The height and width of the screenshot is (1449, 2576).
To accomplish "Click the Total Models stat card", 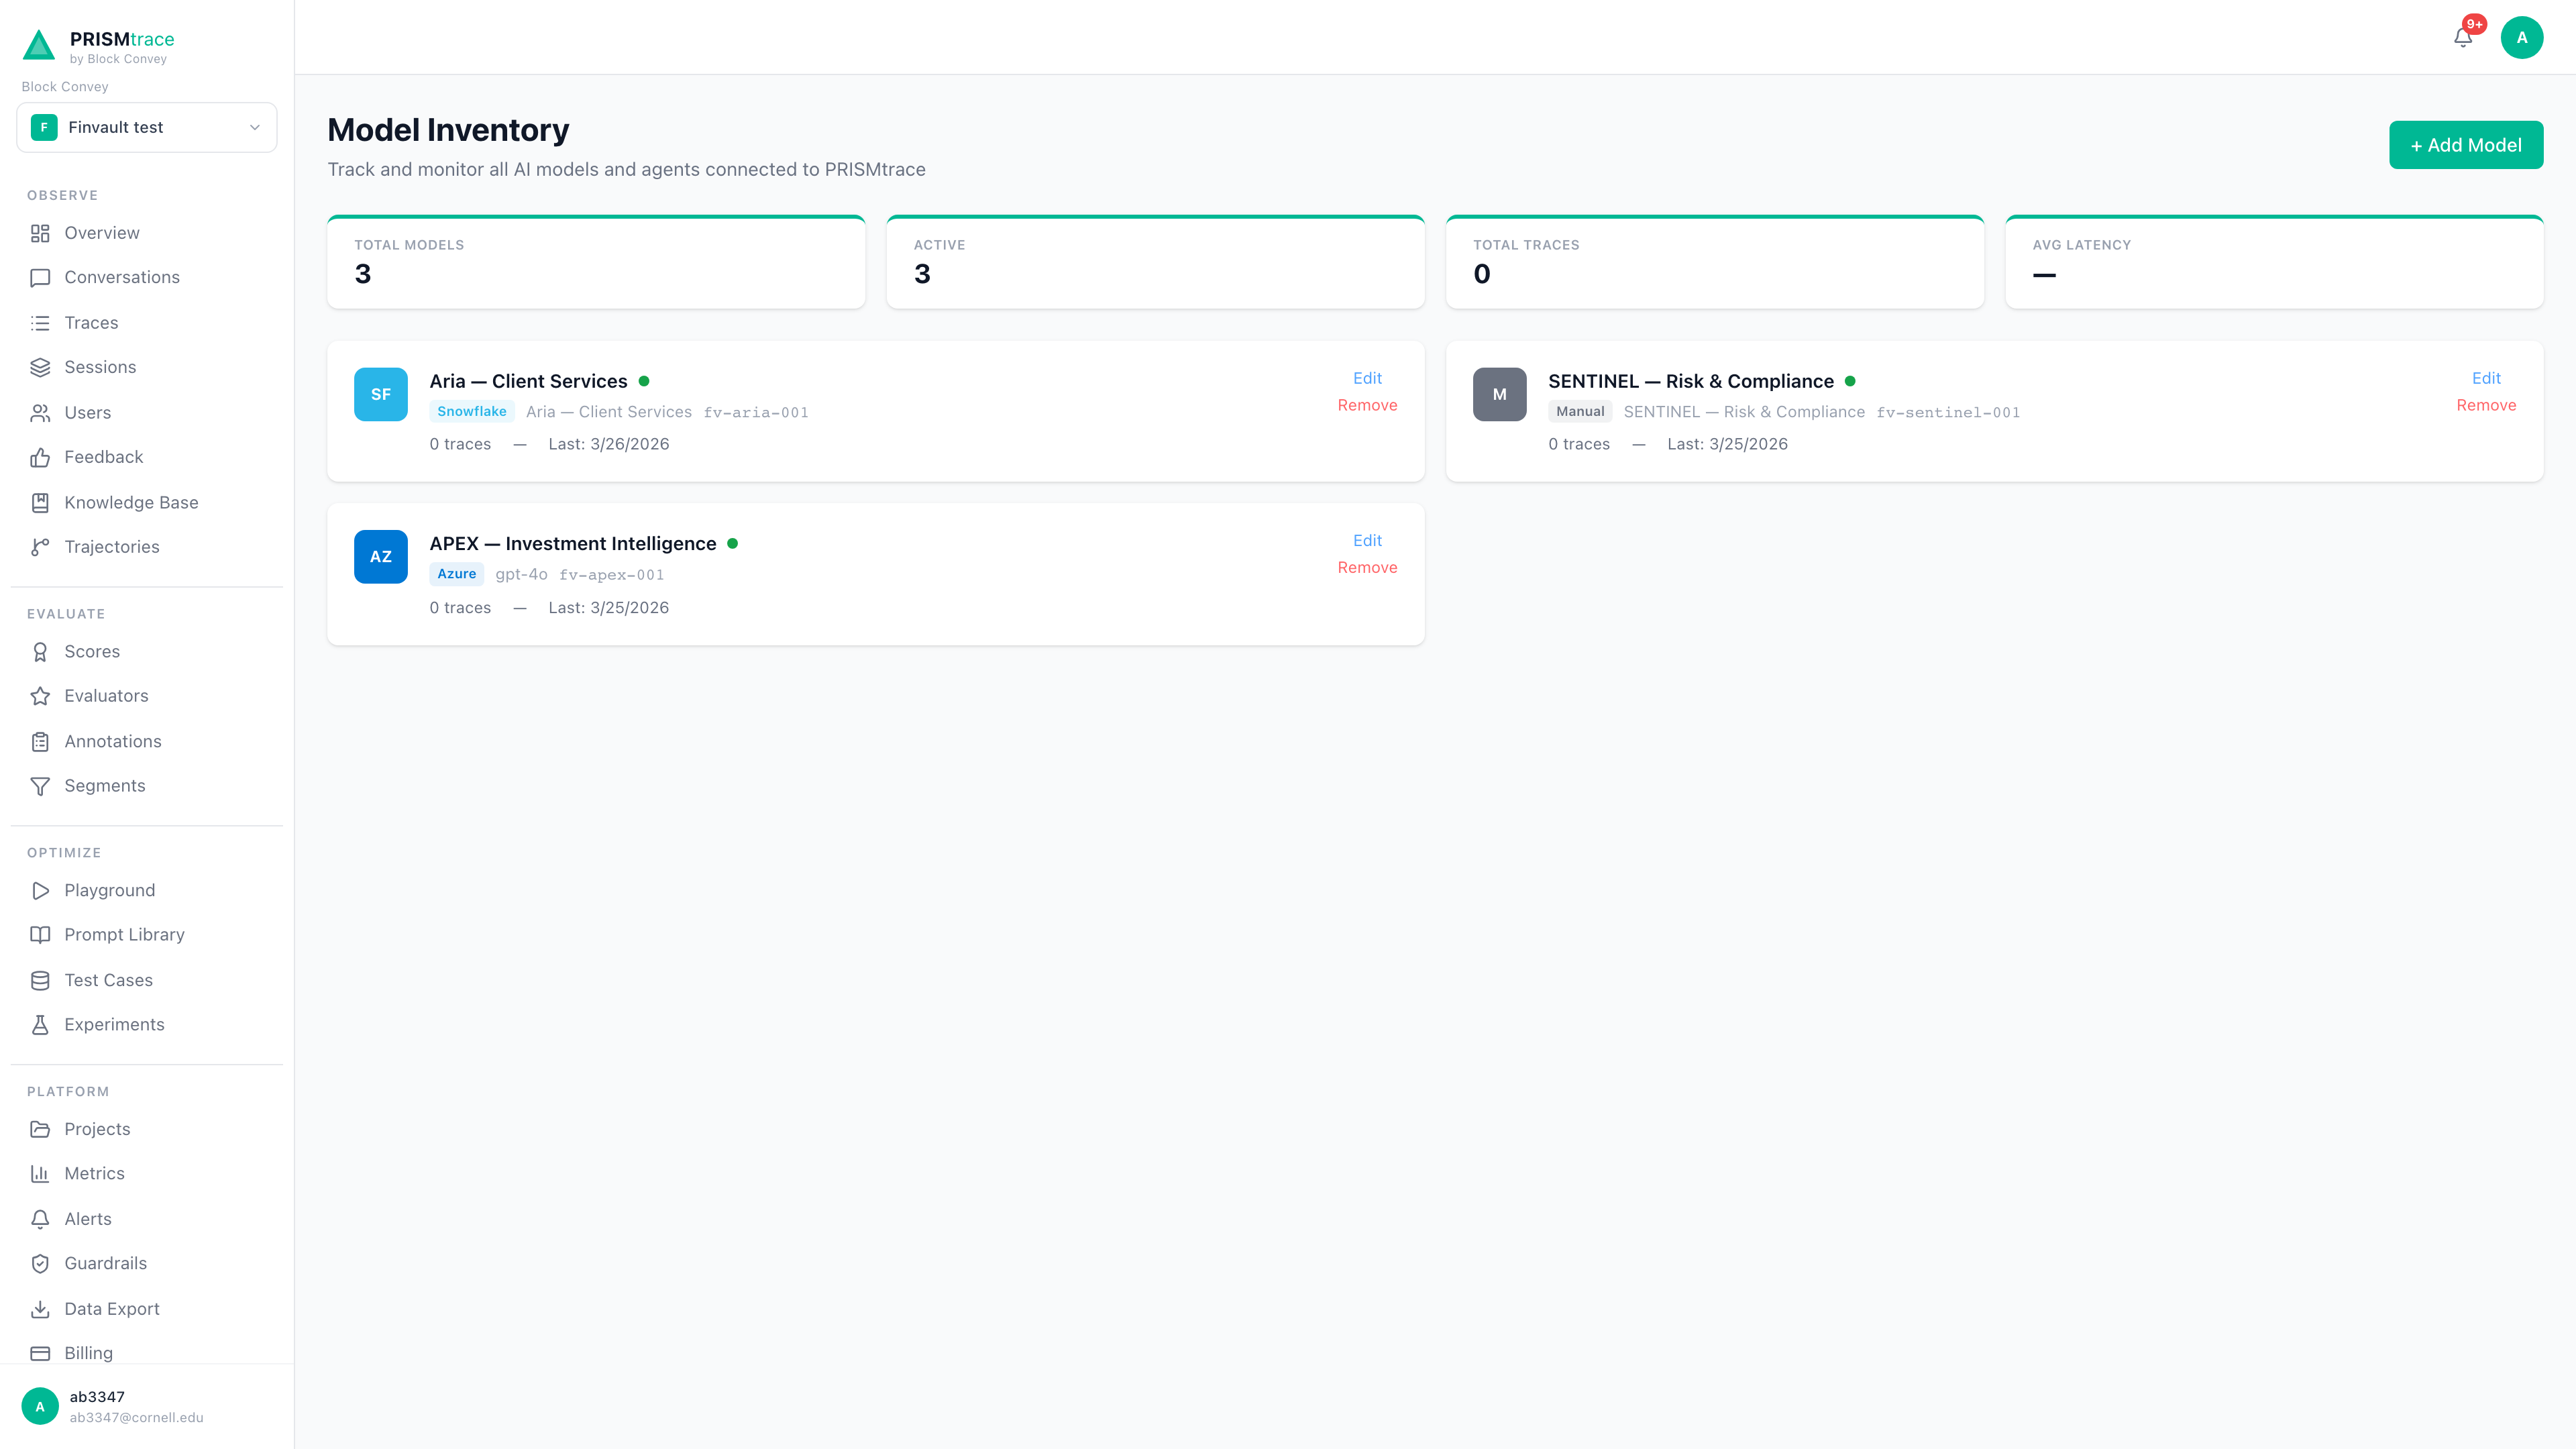I will [596, 263].
